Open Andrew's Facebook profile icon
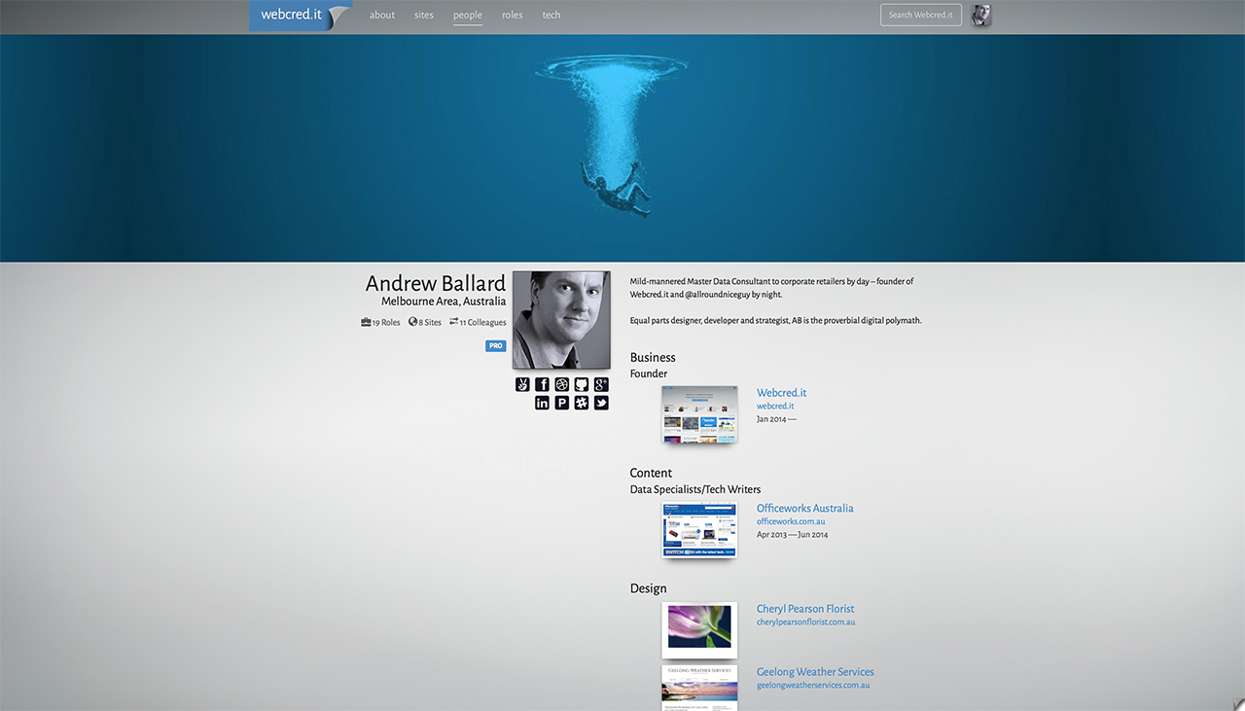The width and height of the screenshot is (1245, 711). (542, 384)
